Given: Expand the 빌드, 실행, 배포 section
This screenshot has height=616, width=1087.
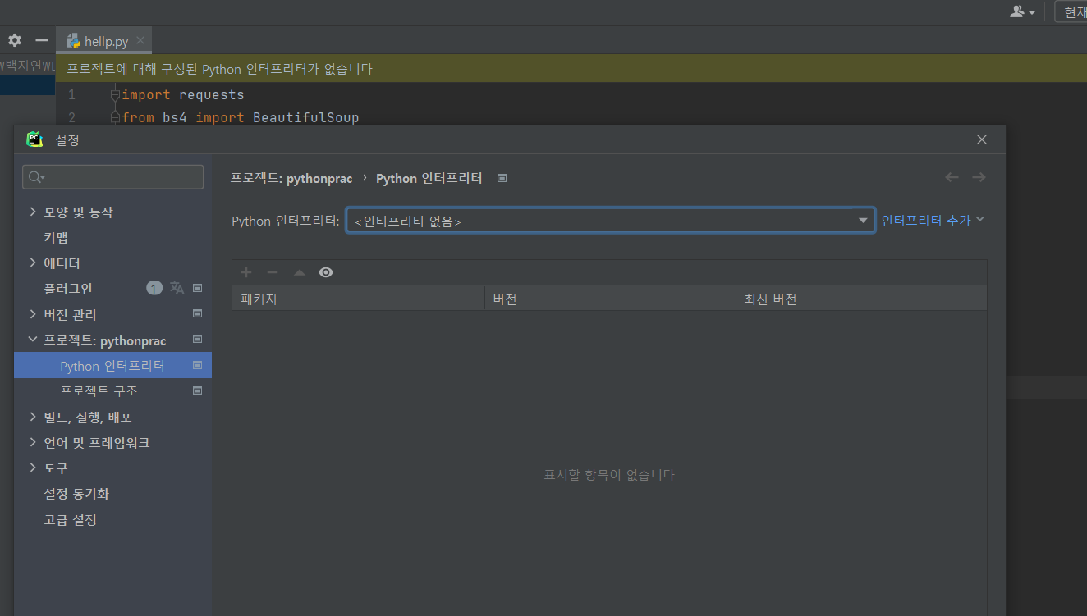Looking at the screenshot, I should 33,417.
